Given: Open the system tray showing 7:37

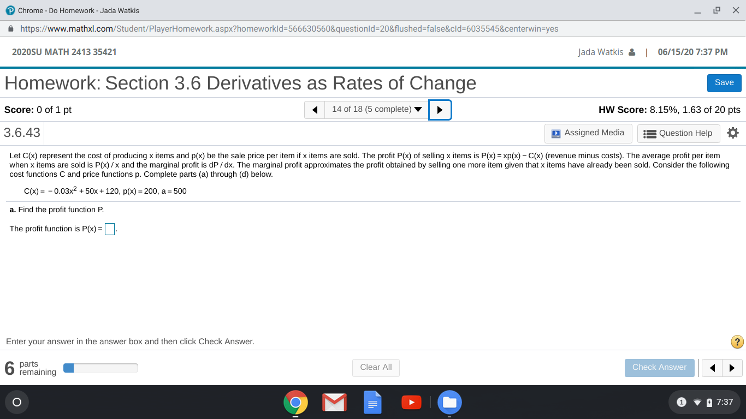Looking at the screenshot, I should click(704, 402).
